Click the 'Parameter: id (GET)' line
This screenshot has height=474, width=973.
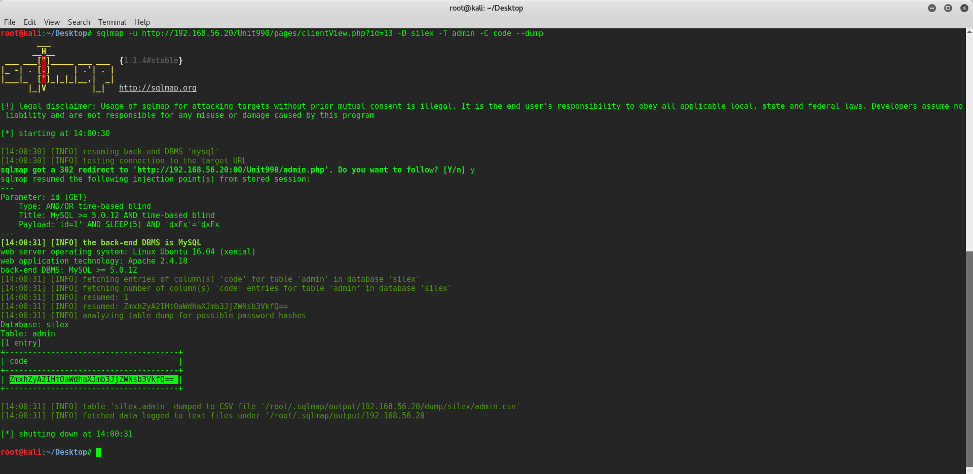44,197
